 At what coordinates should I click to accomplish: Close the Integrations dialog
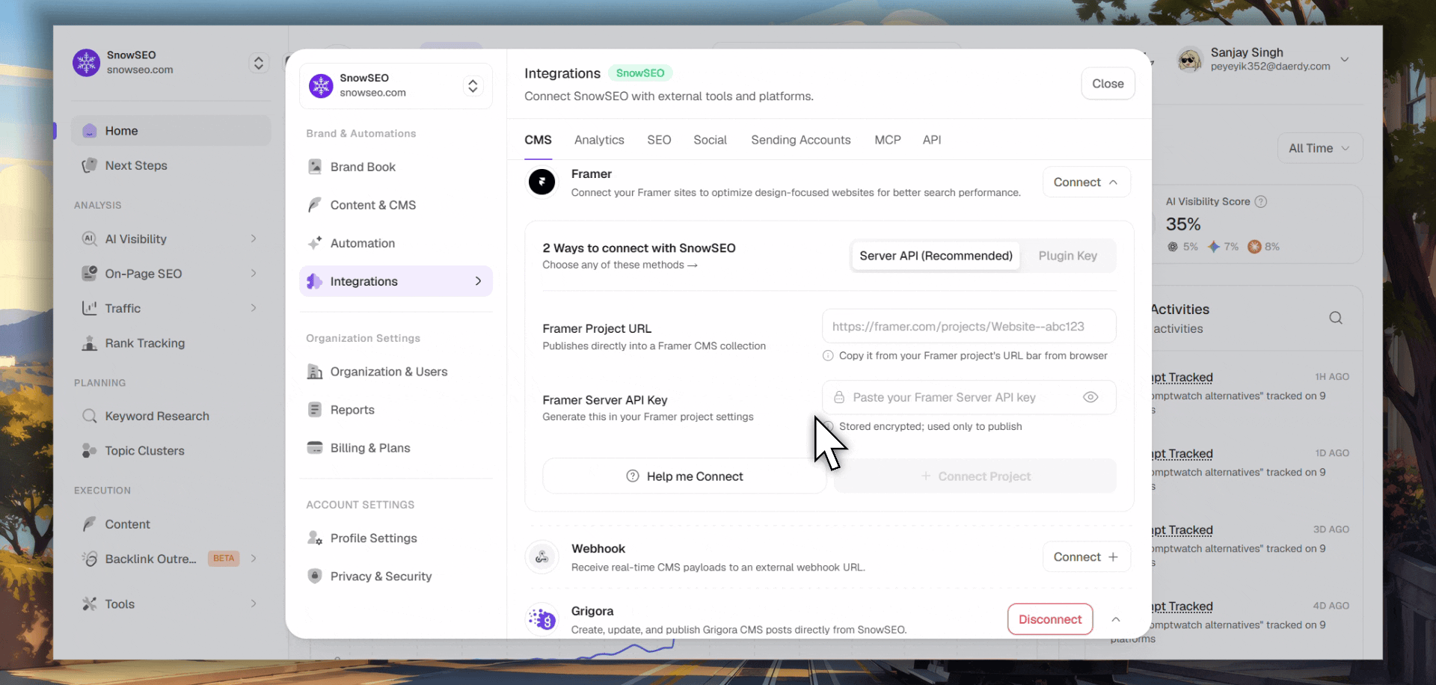(x=1108, y=84)
